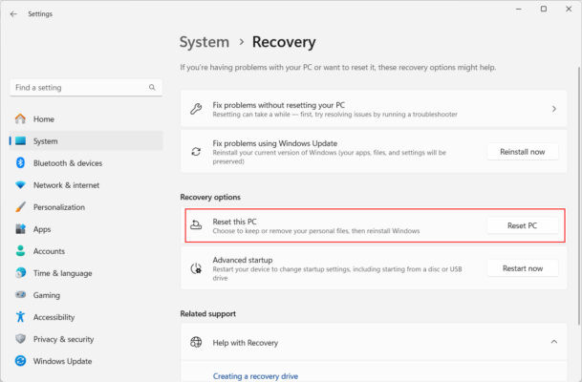Click the Personalization paintbrush icon
This screenshot has height=382, width=582.
(x=20, y=207)
